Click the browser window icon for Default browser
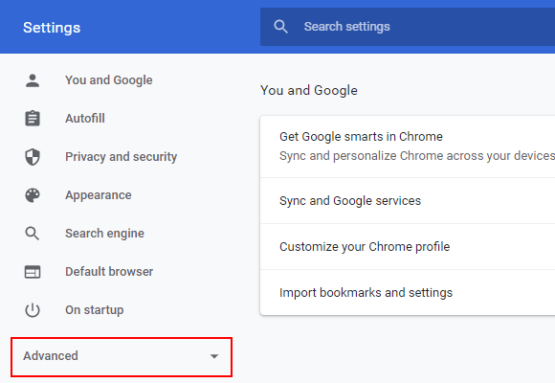 click(x=33, y=272)
